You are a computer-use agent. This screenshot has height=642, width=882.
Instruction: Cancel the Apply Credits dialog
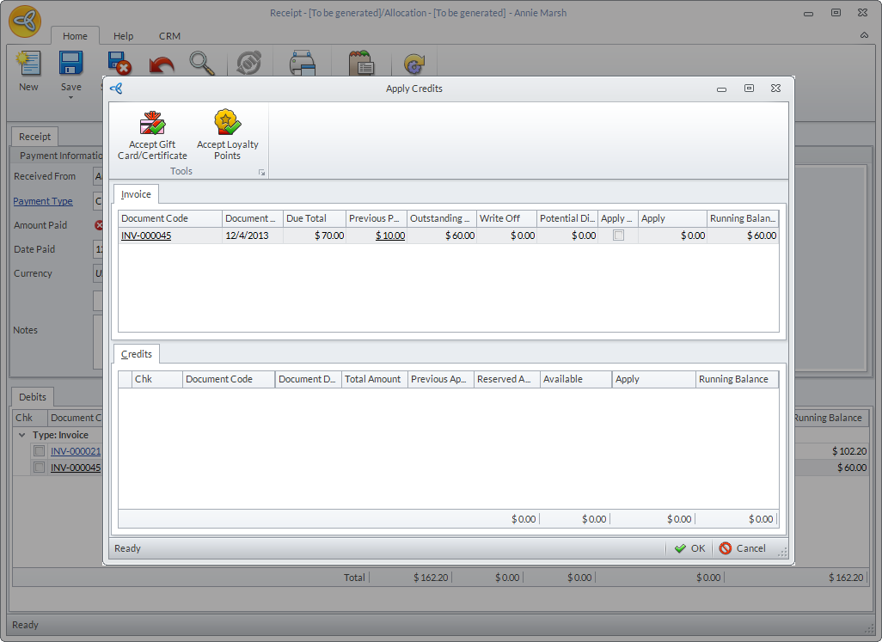(x=742, y=548)
